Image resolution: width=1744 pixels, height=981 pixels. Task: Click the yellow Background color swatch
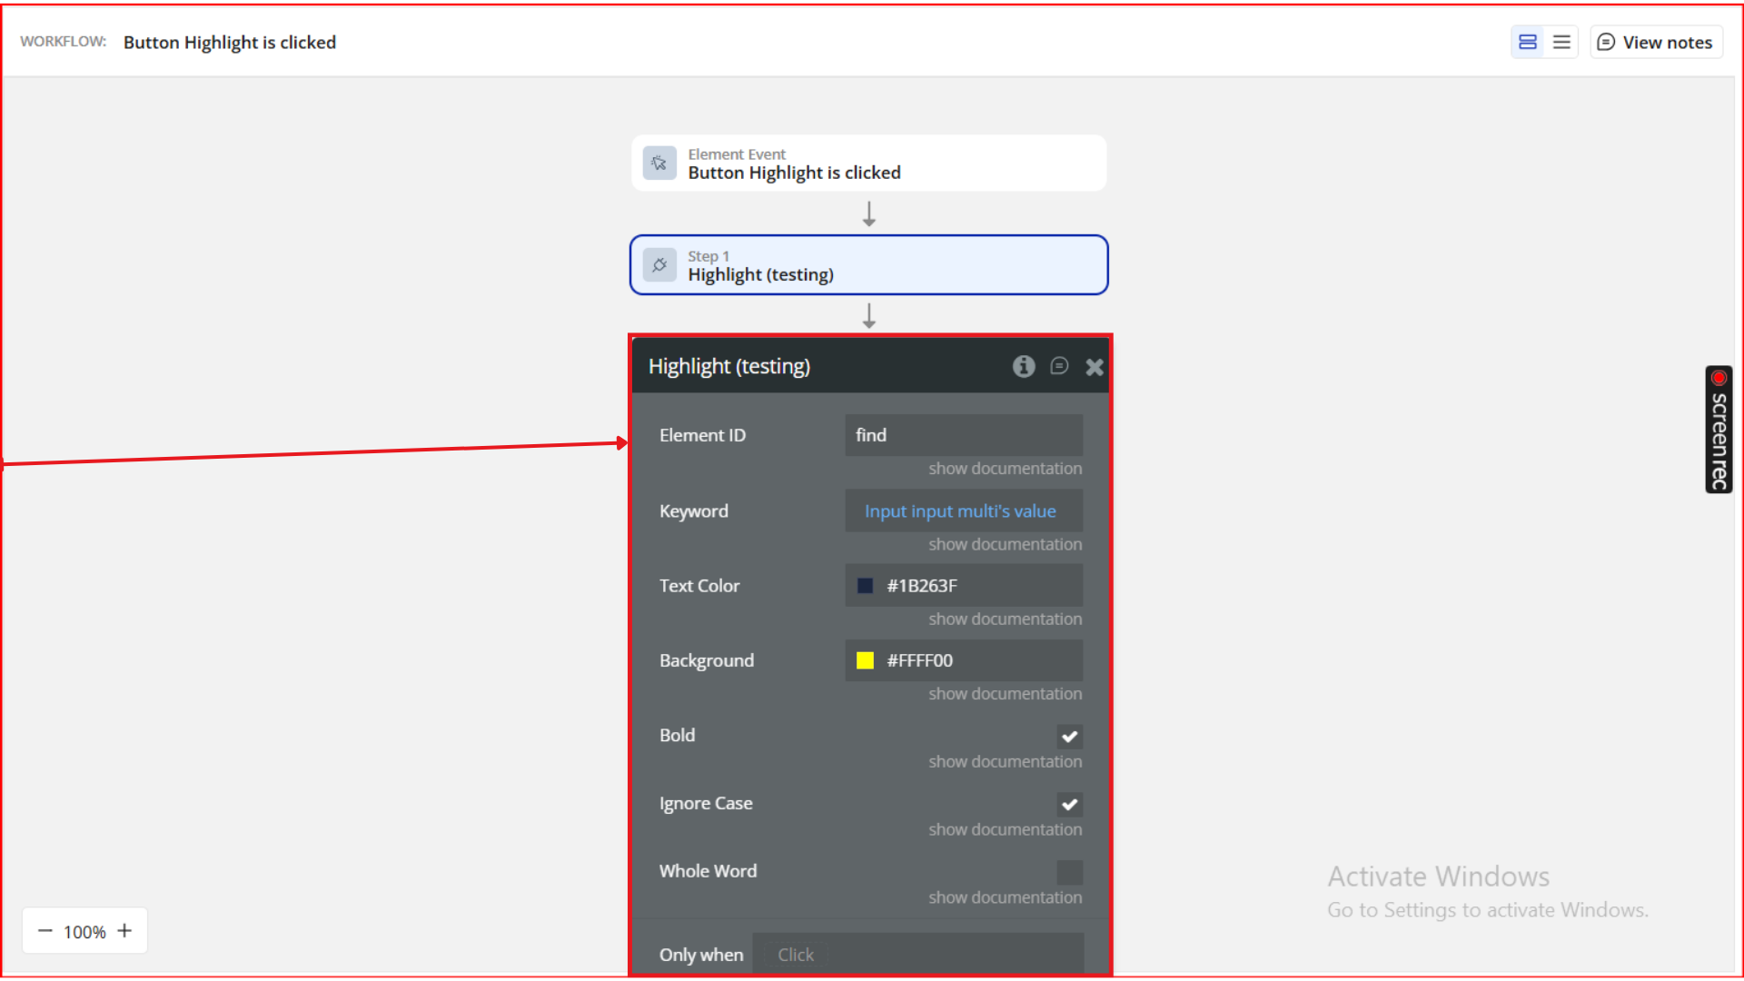[x=865, y=660]
